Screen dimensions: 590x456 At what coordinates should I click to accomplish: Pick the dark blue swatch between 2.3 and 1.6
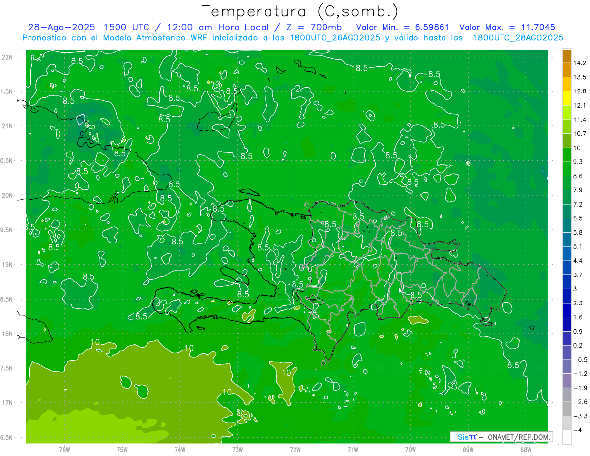click(x=567, y=310)
